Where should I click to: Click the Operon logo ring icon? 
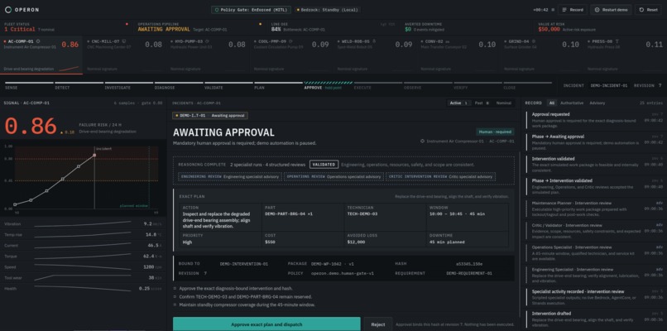[x=8, y=9]
